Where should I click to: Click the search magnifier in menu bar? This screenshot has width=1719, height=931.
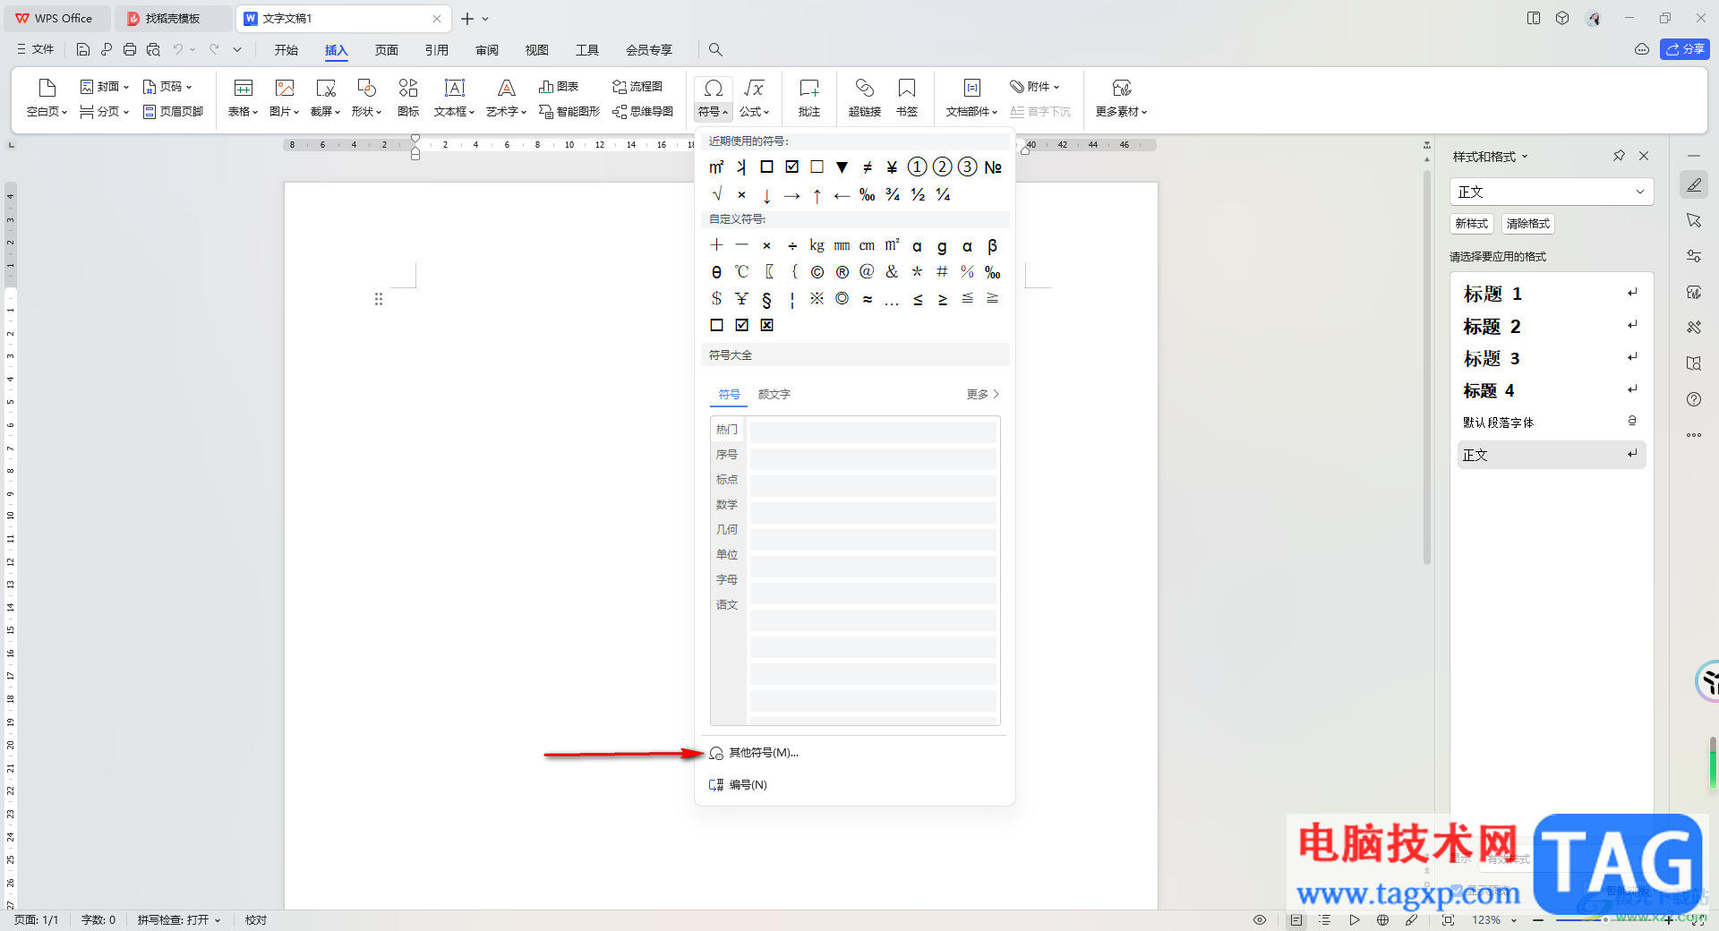[715, 50]
